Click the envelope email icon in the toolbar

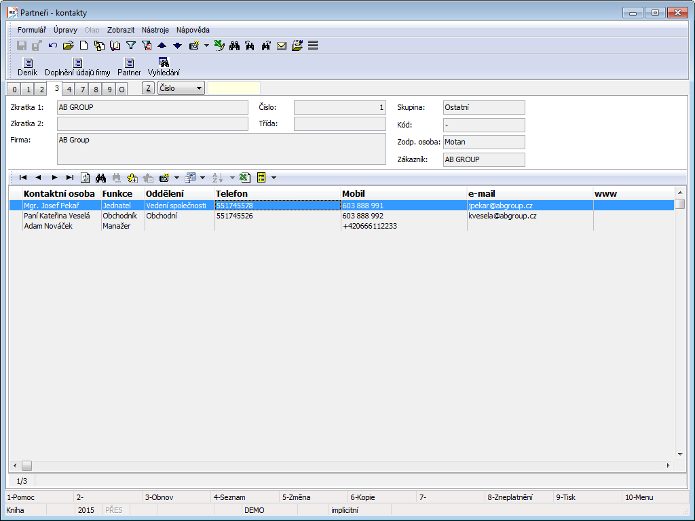(282, 46)
